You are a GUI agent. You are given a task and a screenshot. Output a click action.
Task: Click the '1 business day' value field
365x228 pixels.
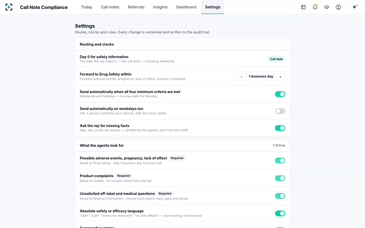[x=261, y=77]
